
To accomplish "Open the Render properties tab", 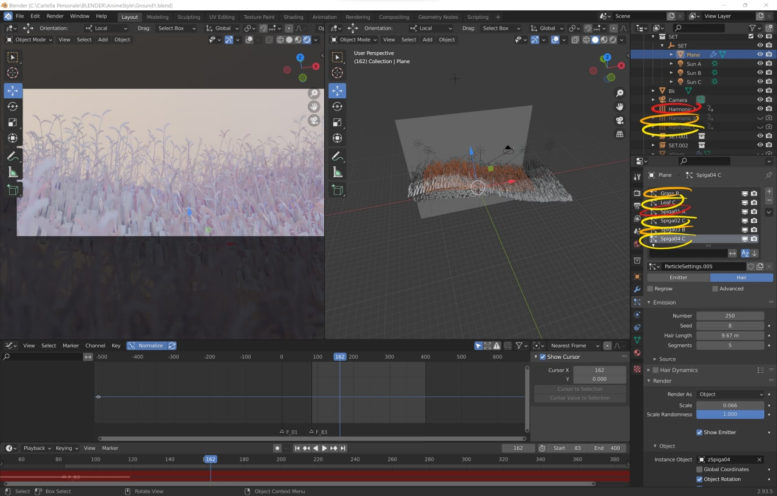I will pos(637,193).
